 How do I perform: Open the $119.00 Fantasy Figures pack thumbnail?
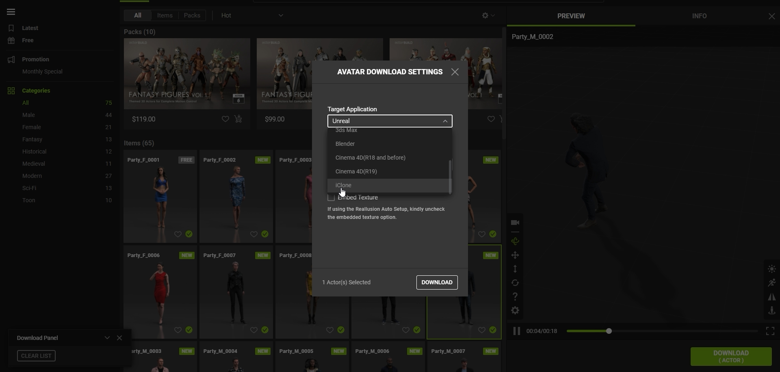(x=187, y=74)
